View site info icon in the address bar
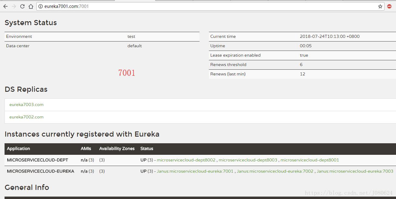Screen dimensions: 396x199 [41, 6]
